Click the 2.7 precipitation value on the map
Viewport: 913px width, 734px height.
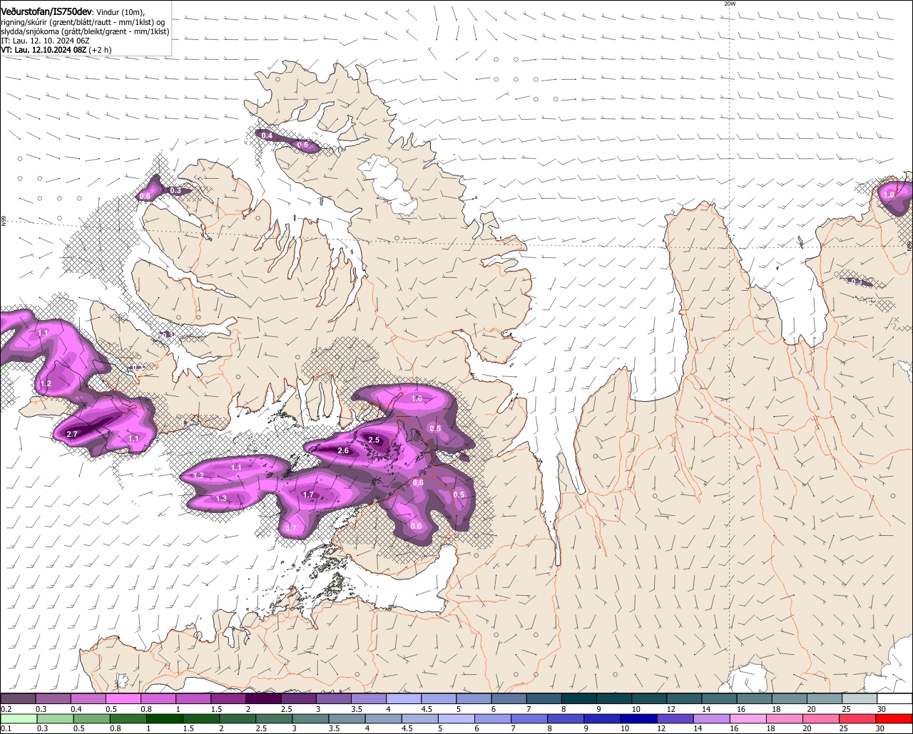point(72,434)
